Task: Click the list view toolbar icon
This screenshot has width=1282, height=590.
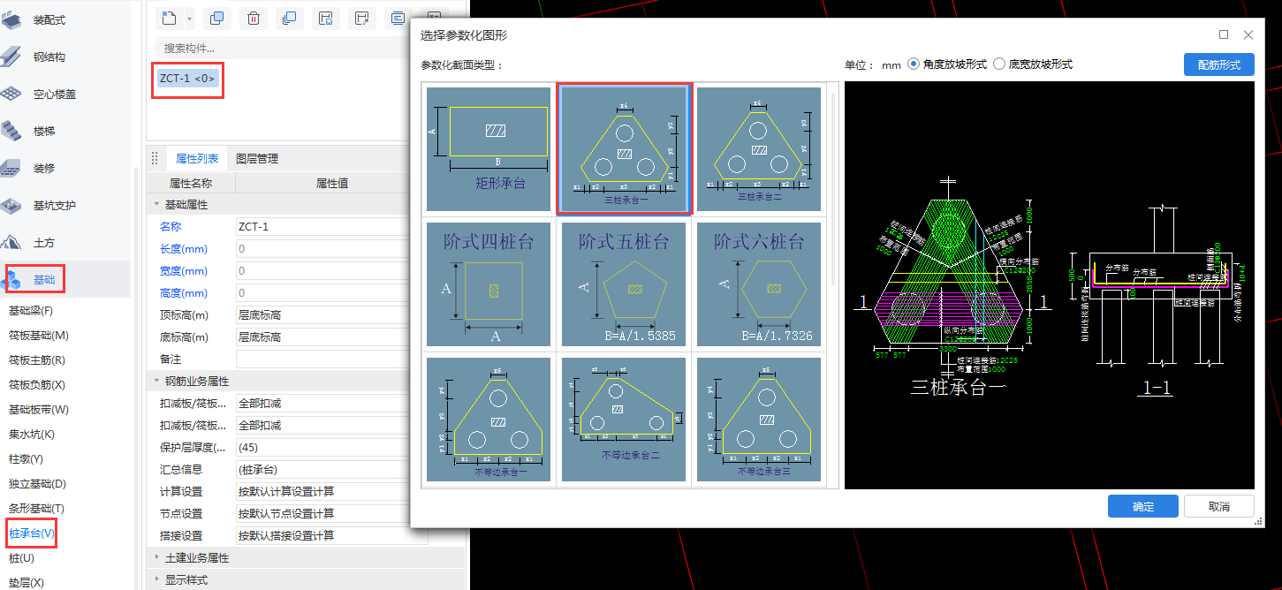Action: coord(398,18)
